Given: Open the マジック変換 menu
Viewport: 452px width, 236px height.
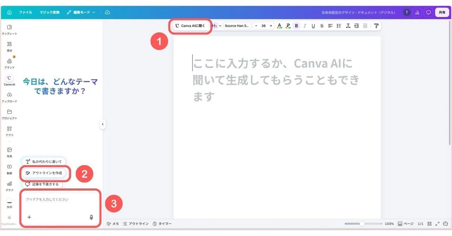Looking at the screenshot, I should (49, 12).
